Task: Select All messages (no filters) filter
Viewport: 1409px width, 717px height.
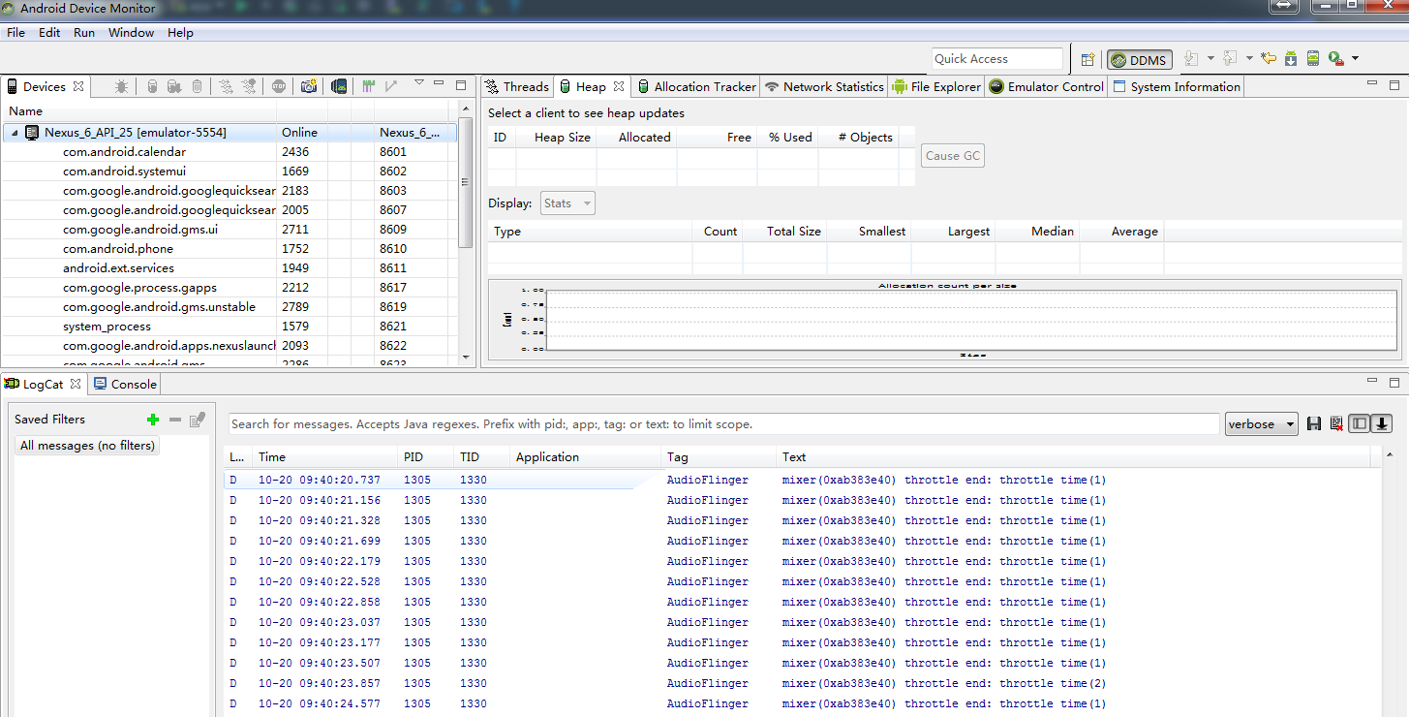Action: tap(87, 446)
